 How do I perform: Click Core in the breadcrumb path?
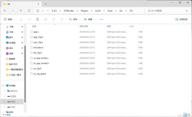pyautogui.click(x=110, y=11)
